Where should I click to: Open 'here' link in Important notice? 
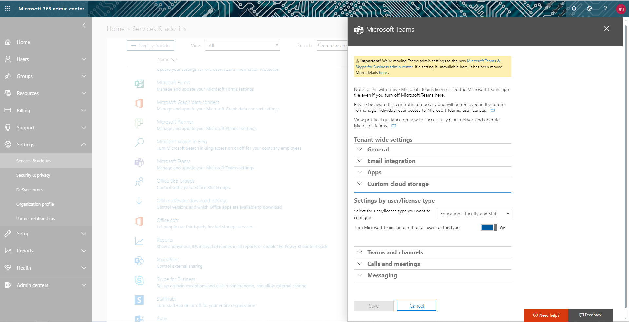pos(383,73)
